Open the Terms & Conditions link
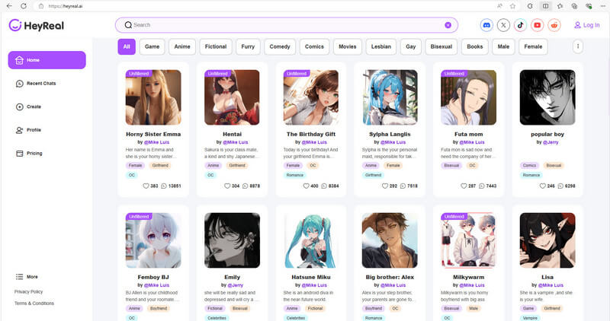 34,304
